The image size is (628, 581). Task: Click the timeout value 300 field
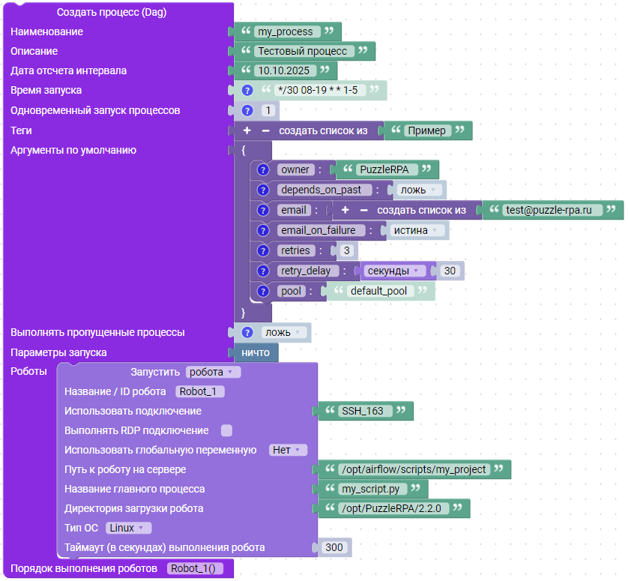[x=333, y=548]
